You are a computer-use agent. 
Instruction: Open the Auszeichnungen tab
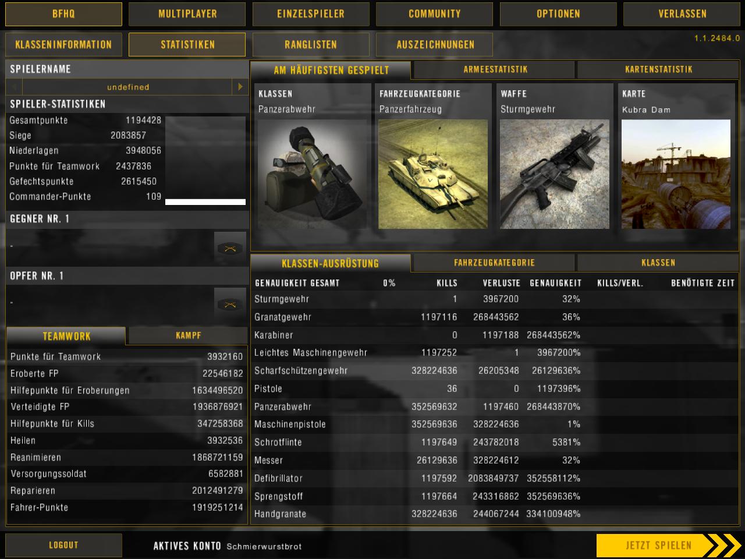tap(435, 45)
